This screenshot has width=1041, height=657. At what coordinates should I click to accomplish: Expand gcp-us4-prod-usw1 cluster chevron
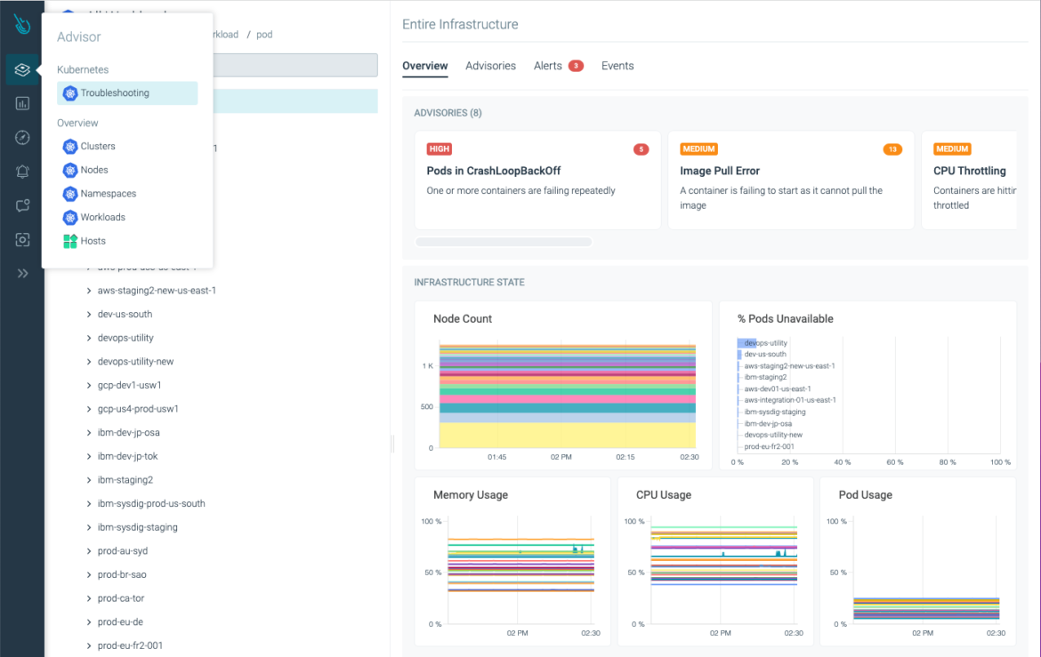89,409
